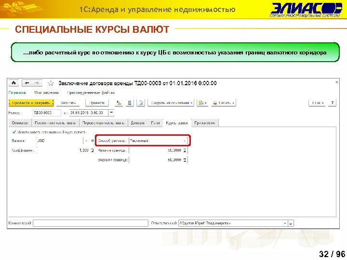Open the reports icon dropdown beside Печать
The width and height of the screenshot is (347, 260).
(202, 103)
